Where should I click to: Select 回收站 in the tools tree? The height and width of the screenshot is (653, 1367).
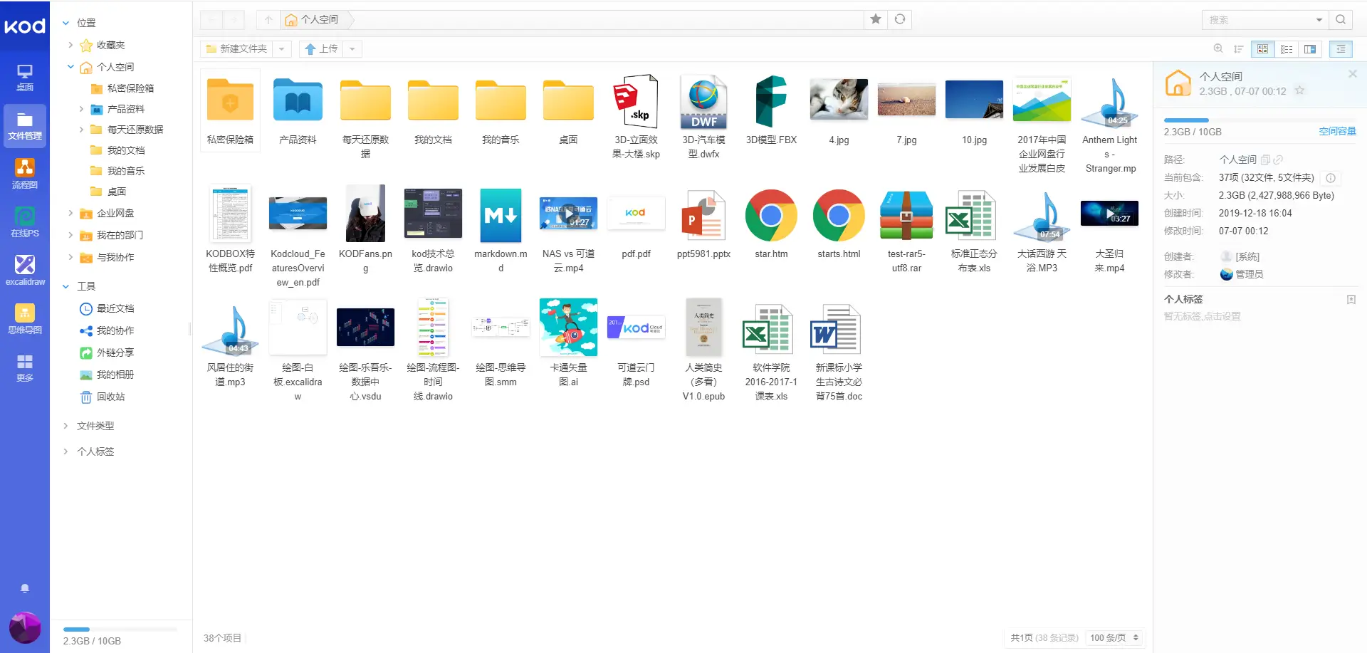click(110, 397)
